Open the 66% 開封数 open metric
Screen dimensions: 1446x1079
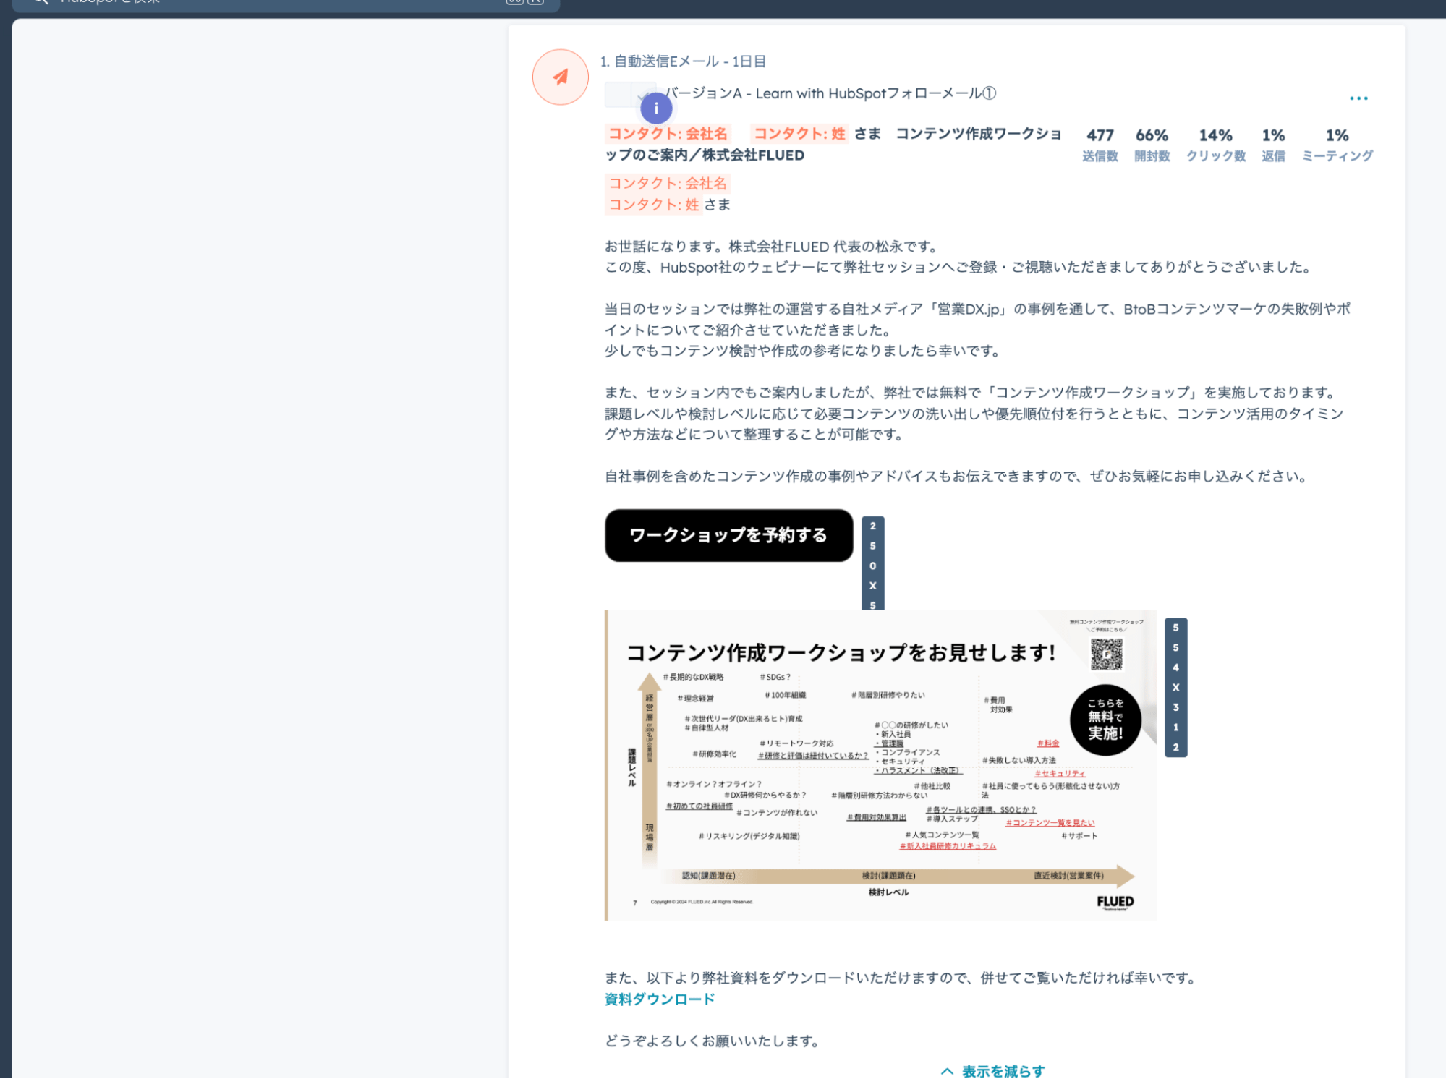1152,144
